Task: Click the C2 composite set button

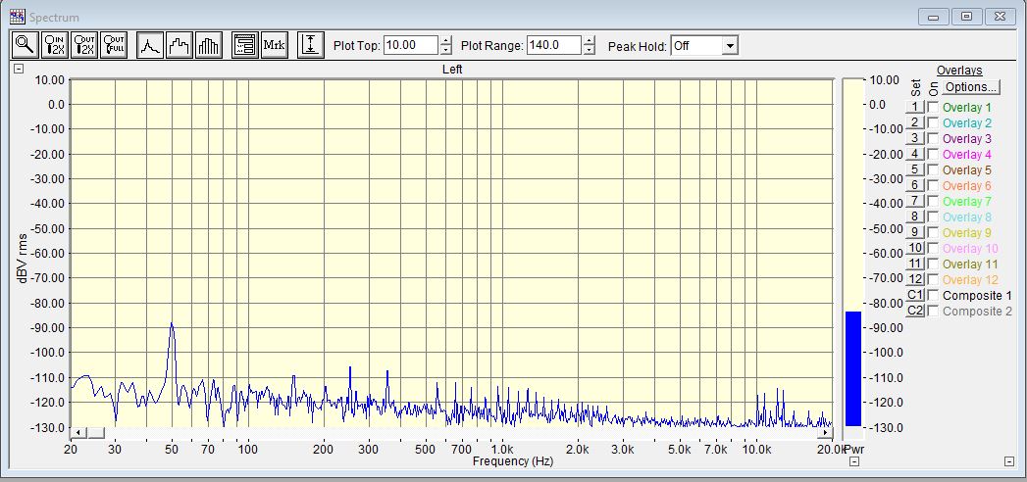Action: [x=915, y=312]
